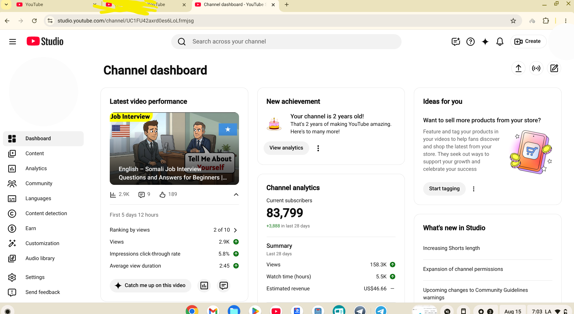
Task: Click the 83,799 subscriber count
Action: point(285,213)
